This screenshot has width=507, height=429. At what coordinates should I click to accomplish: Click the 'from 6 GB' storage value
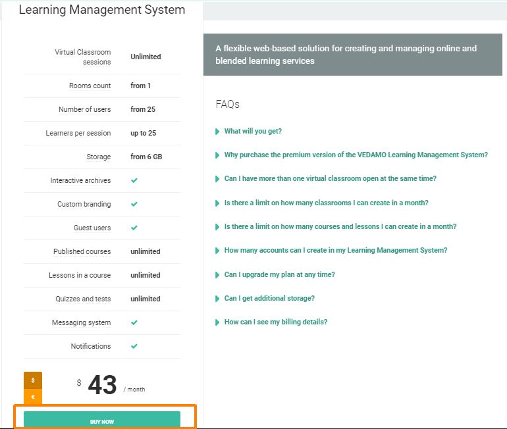(146, 157)
